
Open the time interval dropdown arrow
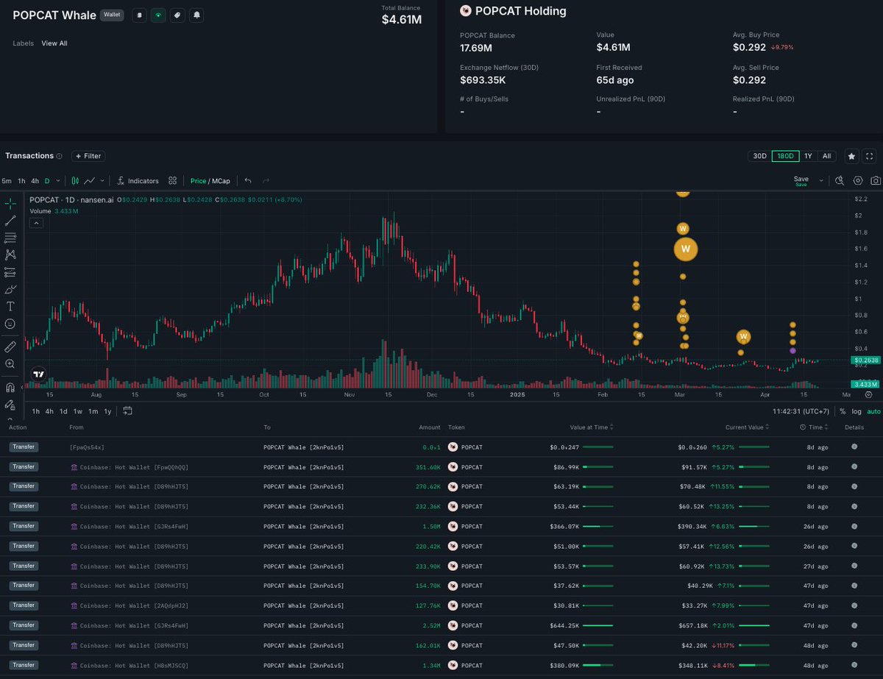(x=57, y=181)
